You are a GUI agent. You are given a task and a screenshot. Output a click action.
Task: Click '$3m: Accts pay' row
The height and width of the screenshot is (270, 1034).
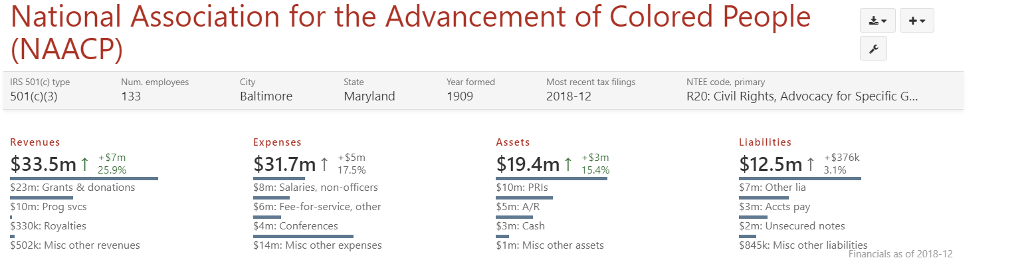tap(775, 207)
